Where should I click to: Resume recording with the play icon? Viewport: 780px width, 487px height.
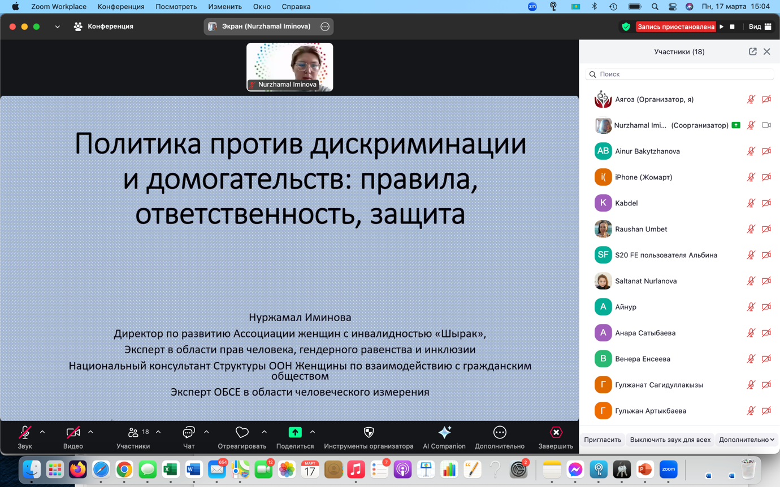tap(721, 26)
